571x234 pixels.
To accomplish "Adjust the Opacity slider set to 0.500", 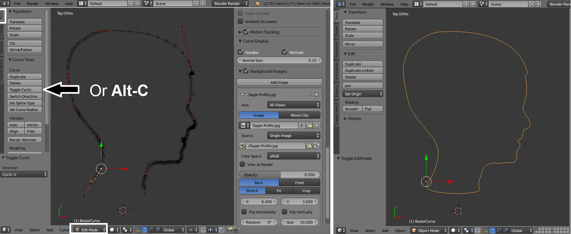I will [280, 175].
